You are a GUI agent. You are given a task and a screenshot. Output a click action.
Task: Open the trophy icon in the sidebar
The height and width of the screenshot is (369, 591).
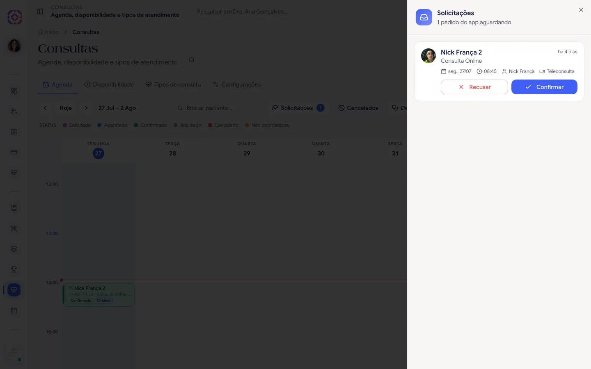(x=14, y=269)
